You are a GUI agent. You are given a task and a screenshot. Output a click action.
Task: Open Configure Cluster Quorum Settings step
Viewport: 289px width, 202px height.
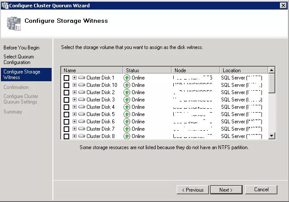(21, 99)
